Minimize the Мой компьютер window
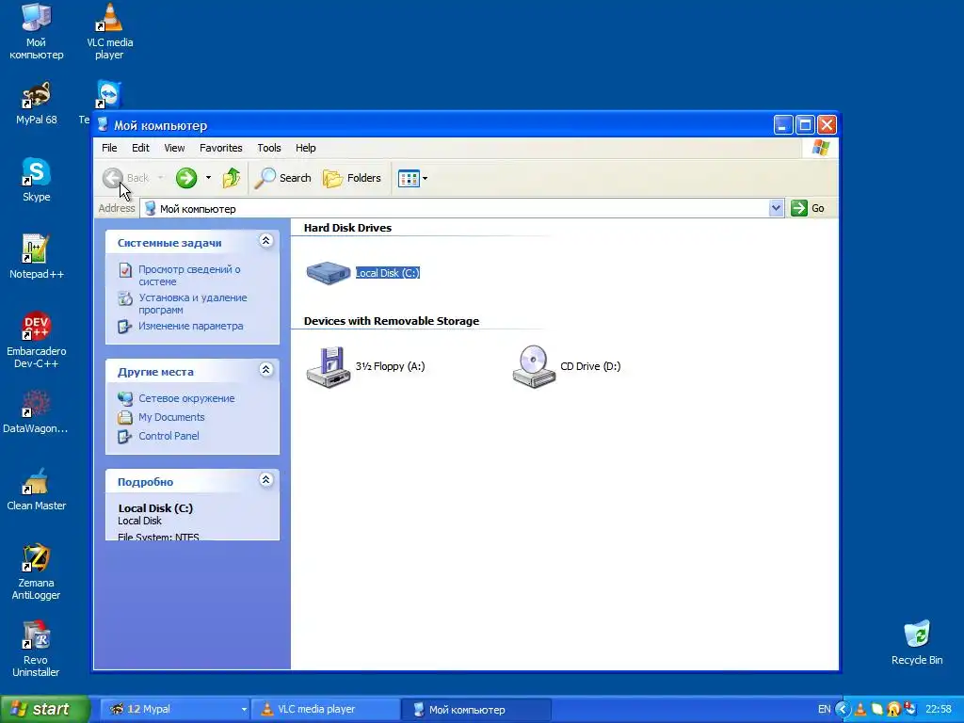The height and width of the screenshot is (723, 964). 782,125
